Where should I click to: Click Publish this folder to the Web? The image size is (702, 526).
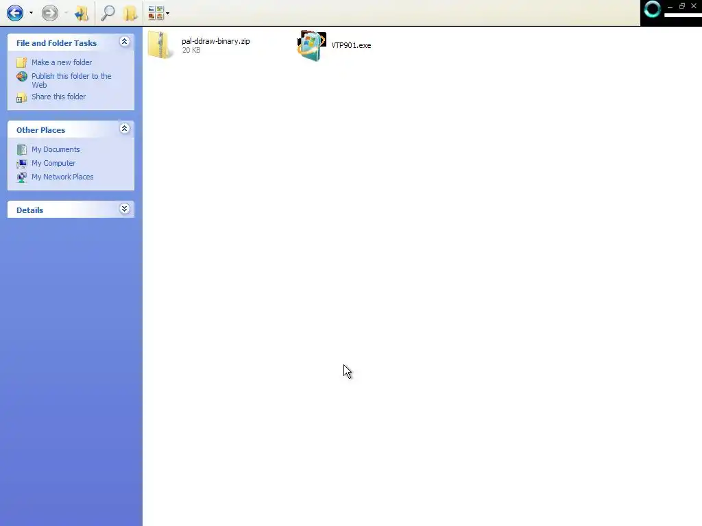[x=71, y=80]
